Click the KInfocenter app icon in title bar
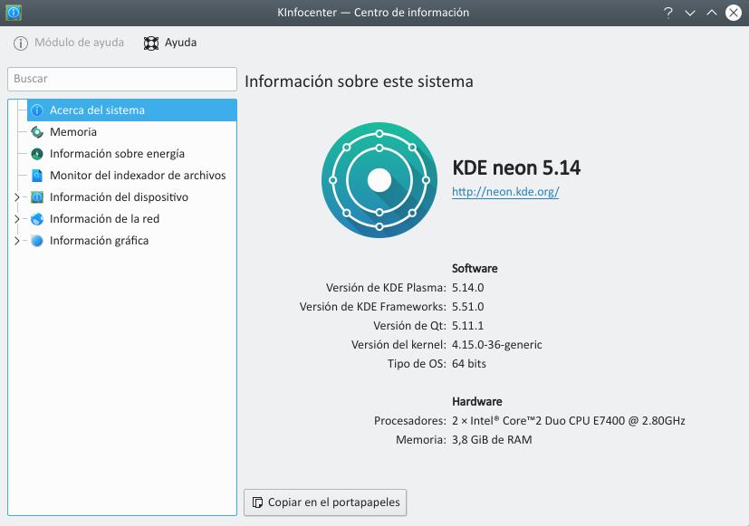Screen dimensions: 749x526 [x=14, y=13]
